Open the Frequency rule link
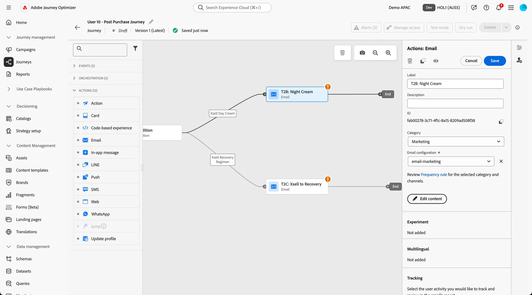 pyautogui.click(x=433, y=175)
